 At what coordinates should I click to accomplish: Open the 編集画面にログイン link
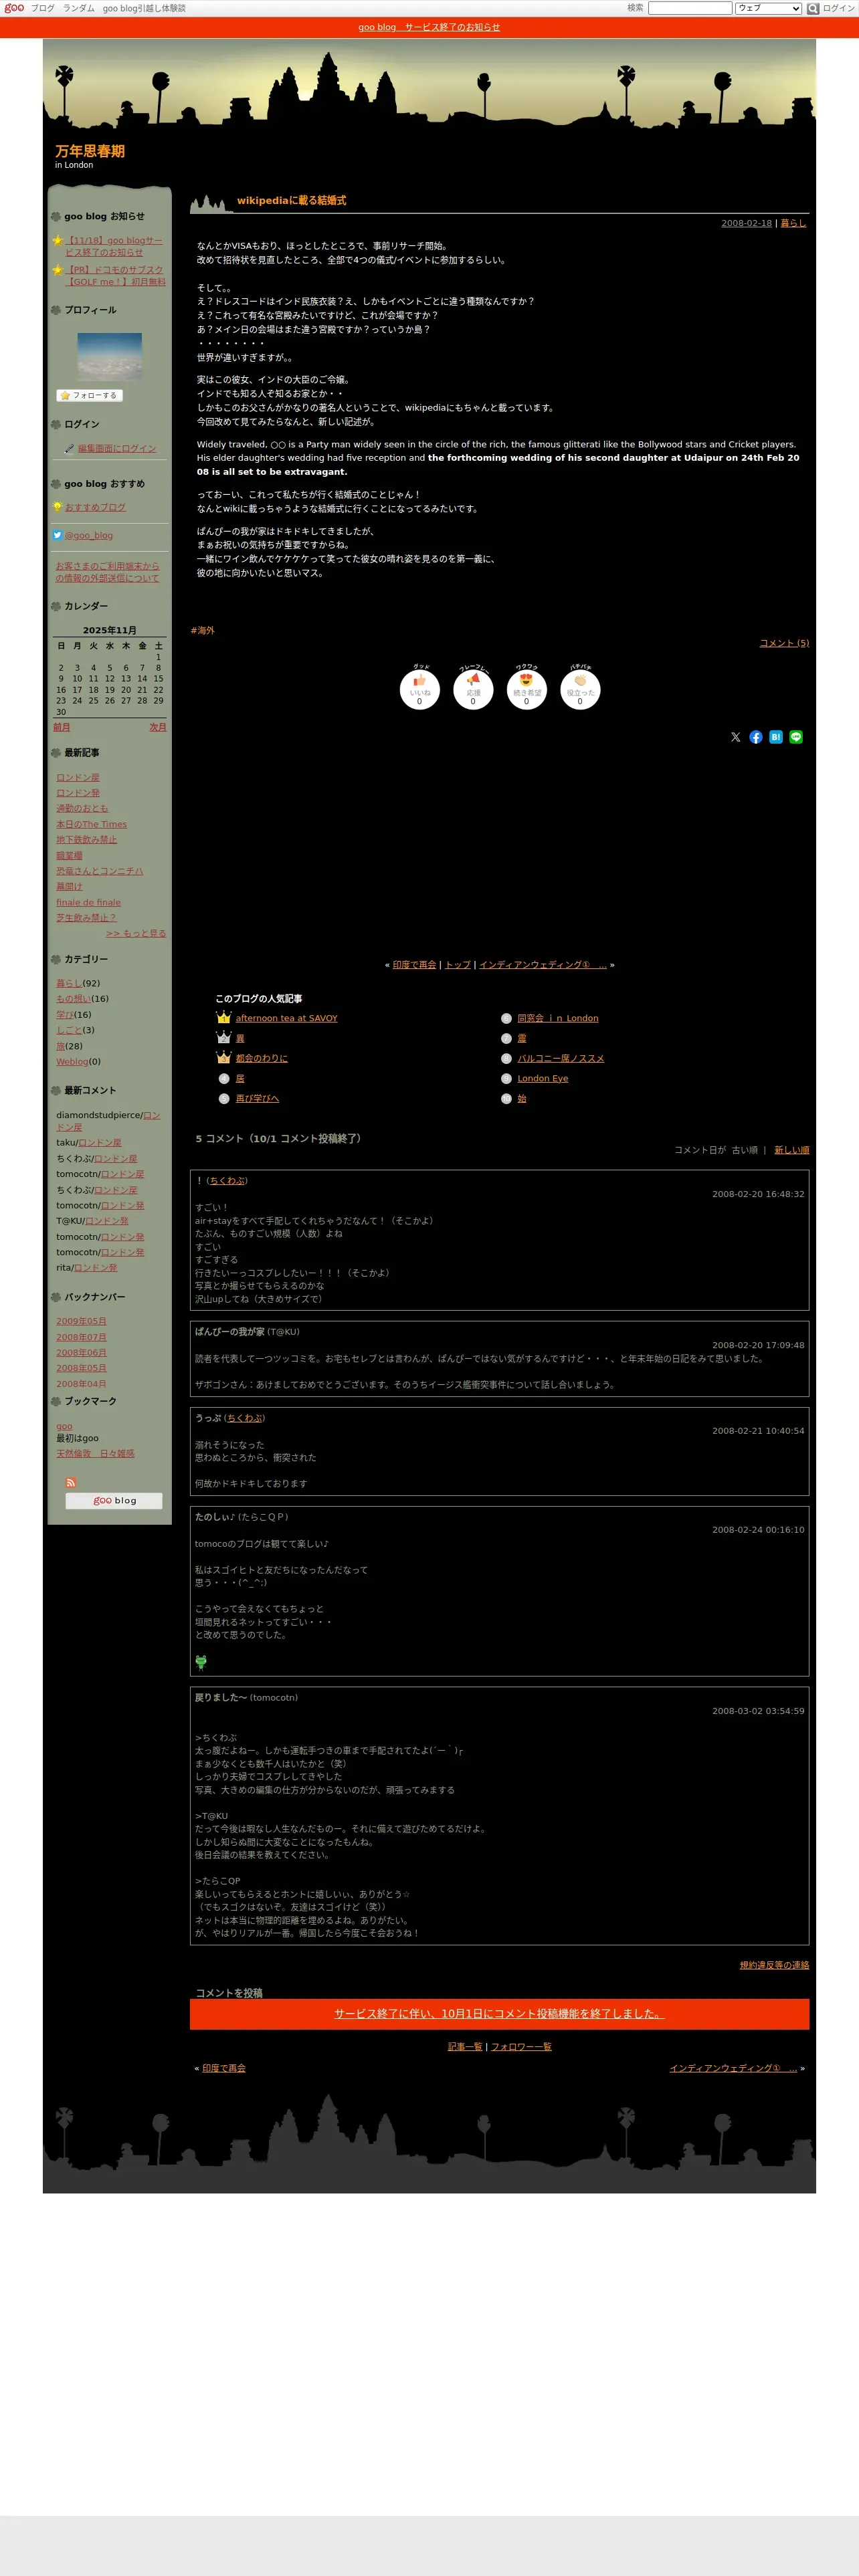[117, 449]
